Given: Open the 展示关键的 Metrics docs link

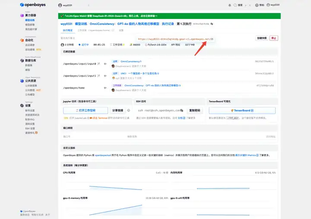Looking at the screenshot, I should 247,156.
